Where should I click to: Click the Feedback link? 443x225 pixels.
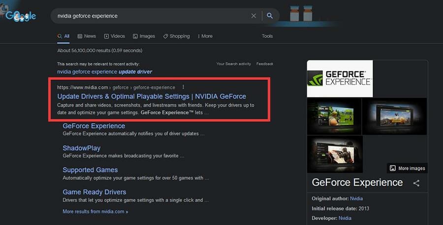point(265,64)
